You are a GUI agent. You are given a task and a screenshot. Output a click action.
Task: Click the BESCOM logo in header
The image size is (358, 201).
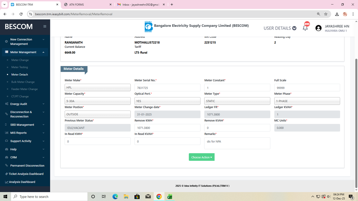(149, 27)
